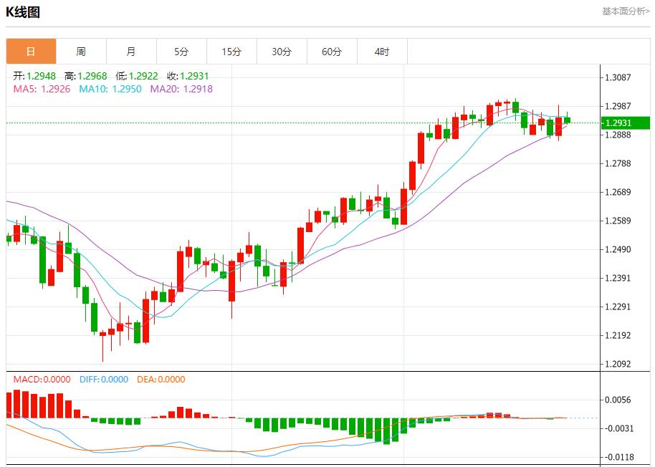Click the 收:1.2931 close price value
655x467 pixels.
pos(188,76)
